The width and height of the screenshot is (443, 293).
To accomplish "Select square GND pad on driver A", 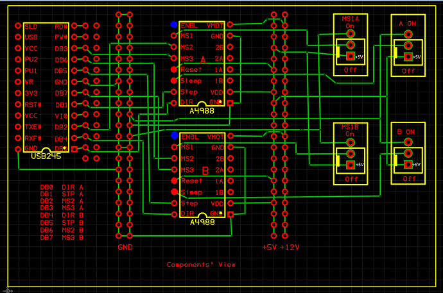I will tap(230, 102).
